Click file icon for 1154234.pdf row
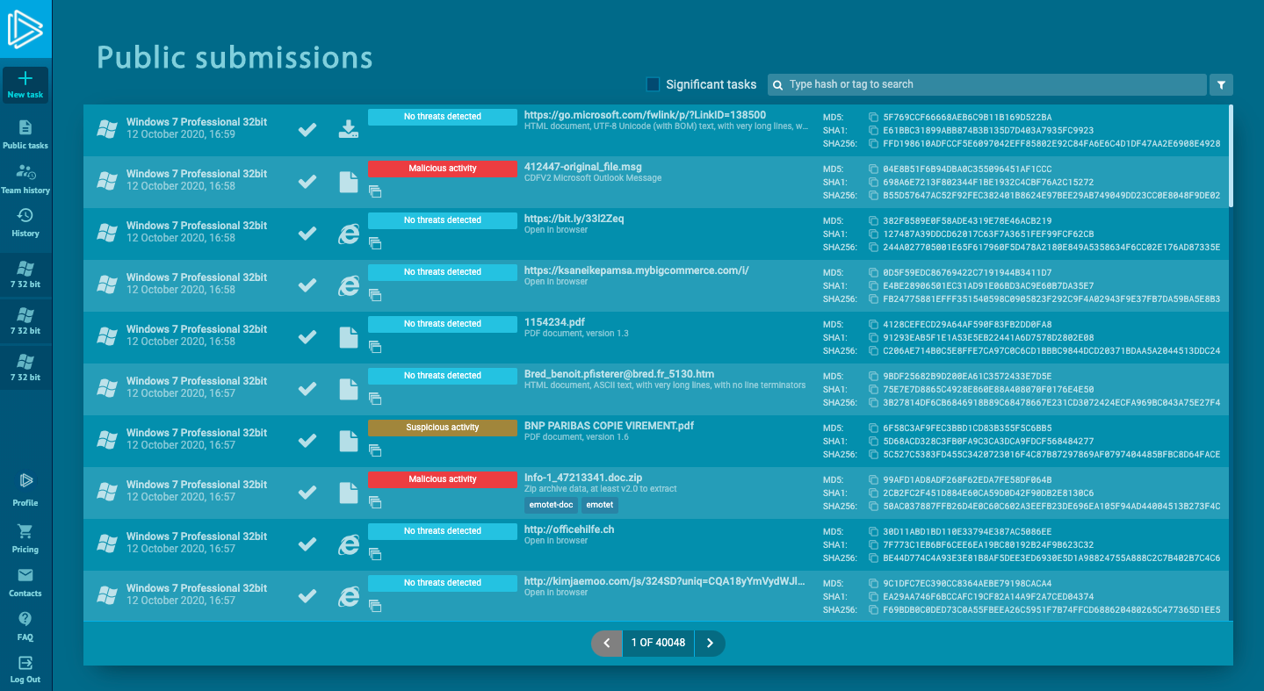Screen dimensions: 1264x691 pos(349,337)
